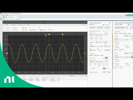Open the Trigger type Edge dropdown
This screenshot has width=133, height=100.
tap(98, 42)
